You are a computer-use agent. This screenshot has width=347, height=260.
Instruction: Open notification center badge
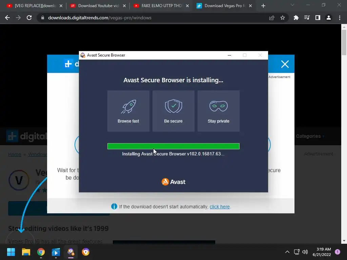(338, 252)
